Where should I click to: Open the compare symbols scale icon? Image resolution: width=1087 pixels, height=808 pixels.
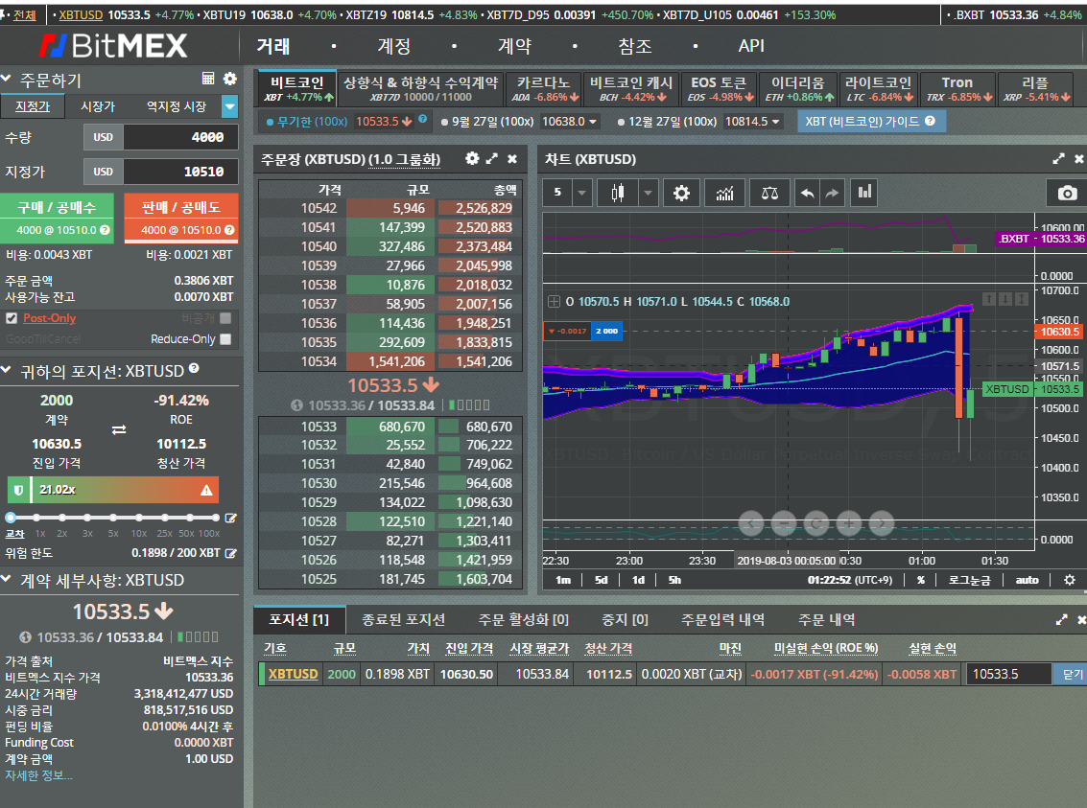click(x=769, y=193)
